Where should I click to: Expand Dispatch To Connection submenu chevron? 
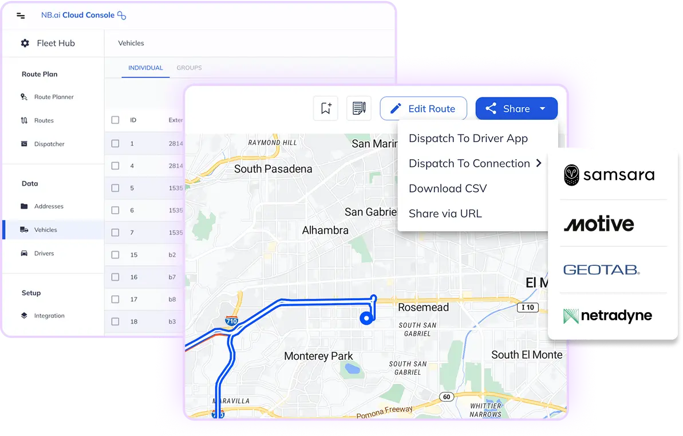[x=539, y=163]
